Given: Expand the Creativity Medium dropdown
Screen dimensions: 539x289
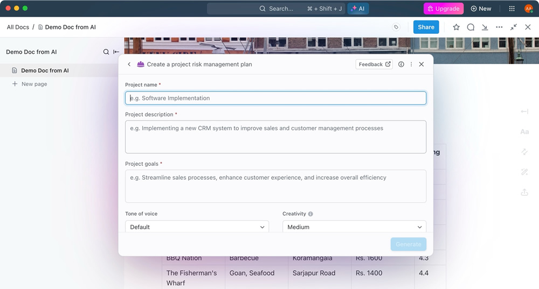Looking at the screenshot, I should pyautogui.click(x=355, y=227).
